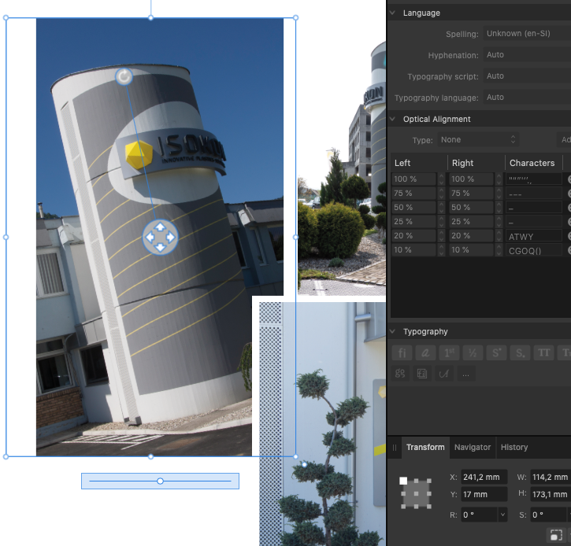Image resolution: width=571 pixels, height=546 pixels.
Task: Open the Optical Alignment Type dropdown
Action: point(478,140)
